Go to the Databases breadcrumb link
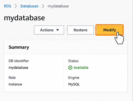The image size is (133, 101). (x=30, y=6)
